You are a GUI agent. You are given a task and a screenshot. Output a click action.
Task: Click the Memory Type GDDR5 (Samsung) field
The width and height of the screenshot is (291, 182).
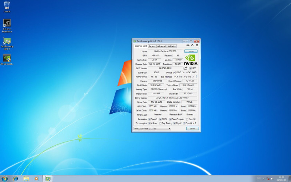click(159, 89)
